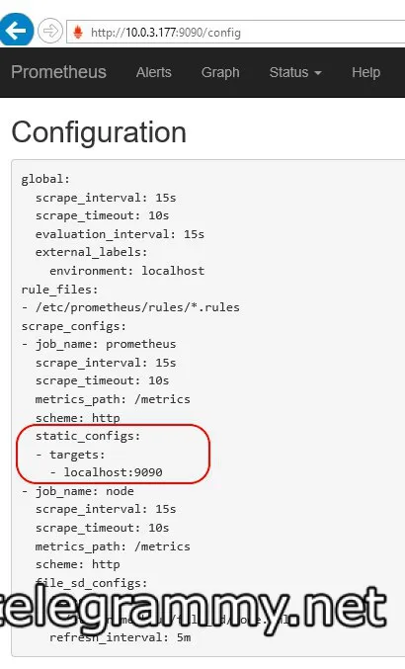Click the Configuration page heading
The height and width of the screenshot is (669, 405).
pyautogui.click(x=99, y=132)
